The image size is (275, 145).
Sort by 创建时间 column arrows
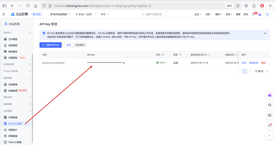[x=236, y=55]
